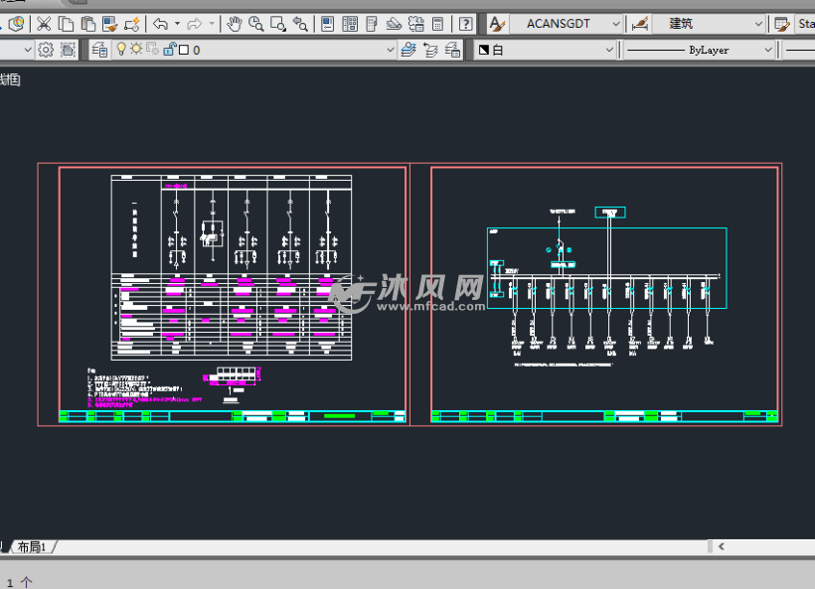815x589 pixels.
Task: Choose the Zoom Window tool
Action: [278, 24]
